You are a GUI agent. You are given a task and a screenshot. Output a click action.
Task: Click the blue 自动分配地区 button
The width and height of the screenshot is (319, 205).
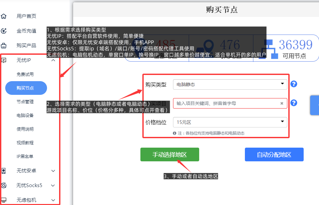[x=274, y=154]
